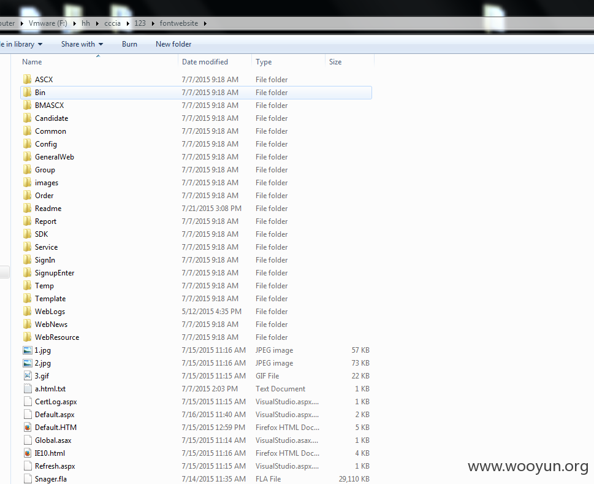This screenshot has height=484, width=594.
Task: Open the Share with dropdown
Action: [x=82, y=44]
